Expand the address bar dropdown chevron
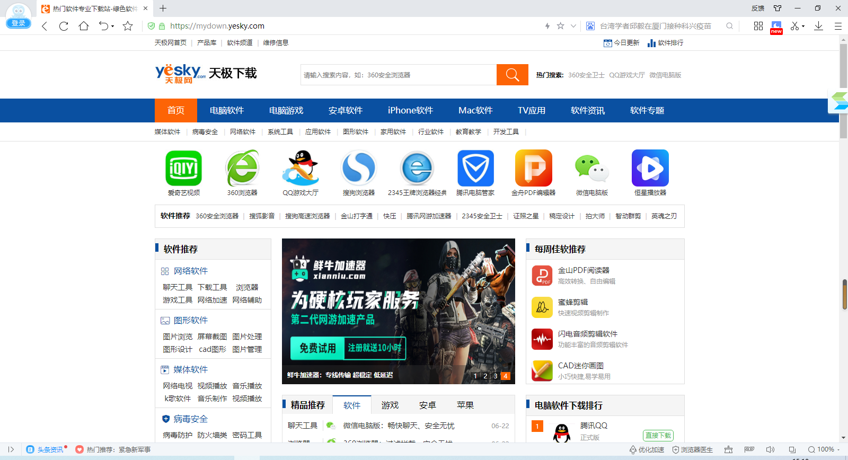The height and width of the screenshot is (460, 848). (573, 26)
